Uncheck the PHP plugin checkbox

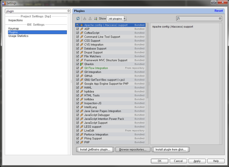pos(77,142)
